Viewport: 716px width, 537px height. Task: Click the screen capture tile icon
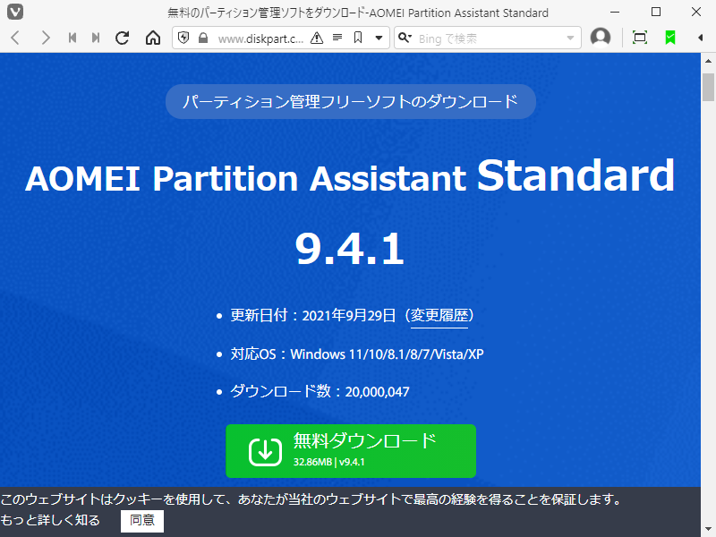[639, 38]
